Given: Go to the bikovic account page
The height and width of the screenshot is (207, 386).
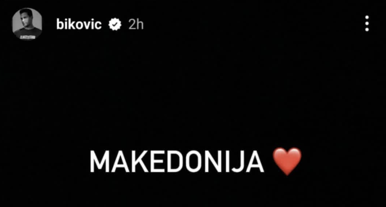Looking at the screenshot, I should click(x=79, y=24).
